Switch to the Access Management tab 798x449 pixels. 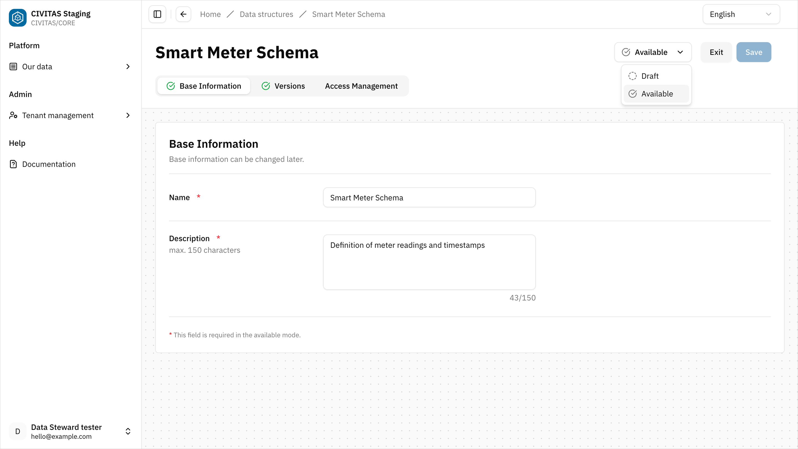(361, 86)
